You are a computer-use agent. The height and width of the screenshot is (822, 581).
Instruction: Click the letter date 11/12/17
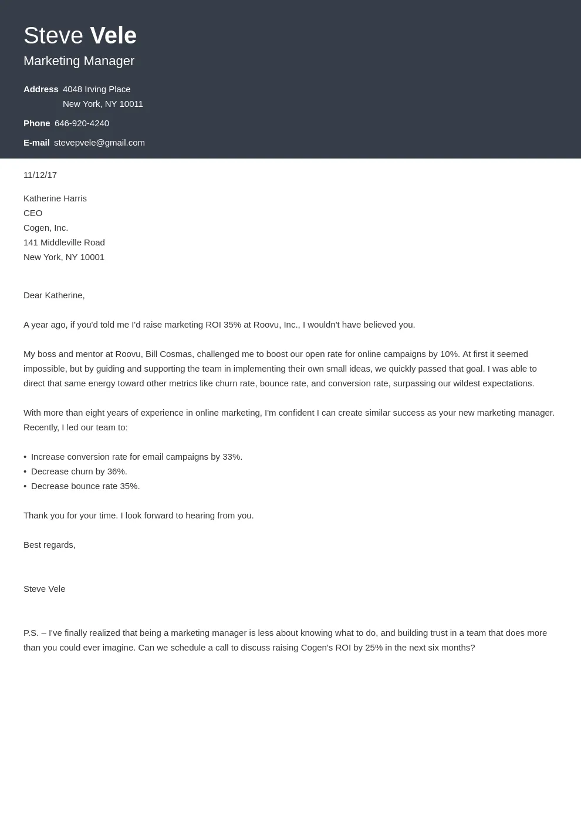click(x=40, y=175)
